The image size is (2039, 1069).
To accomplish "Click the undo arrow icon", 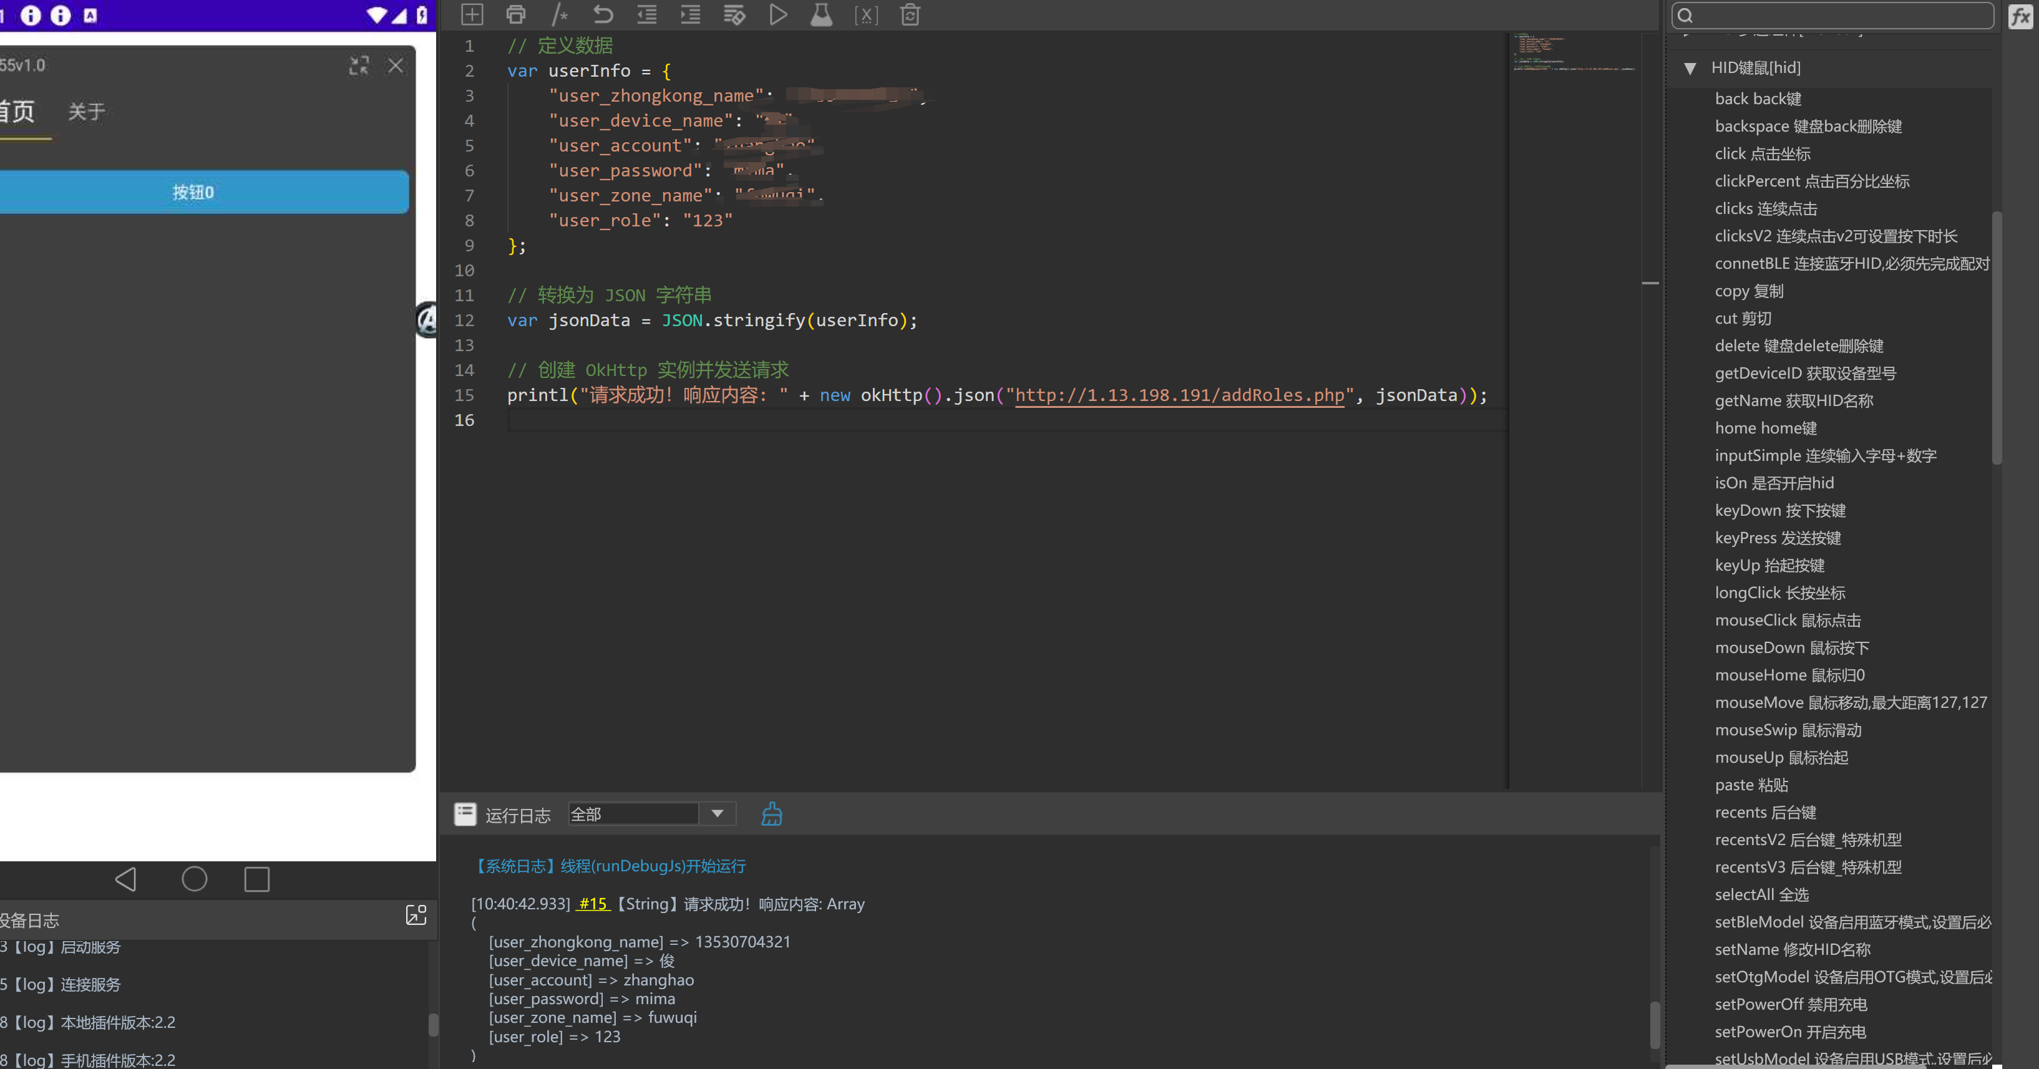I will (603, 14).
